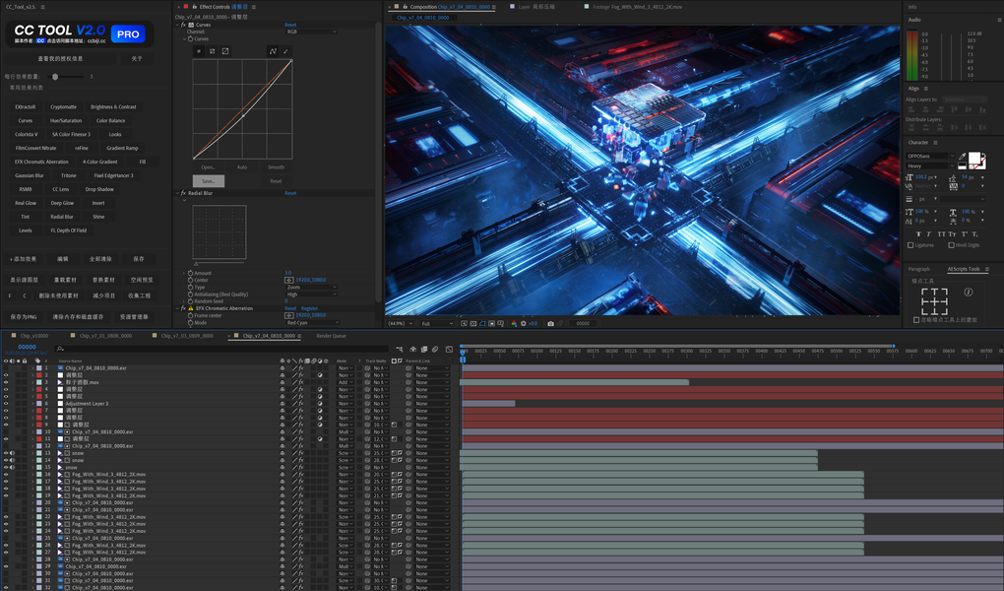1004x591 pixels.
Task: Switch to the Paragraph panel tab
Action: pos(918,269)
